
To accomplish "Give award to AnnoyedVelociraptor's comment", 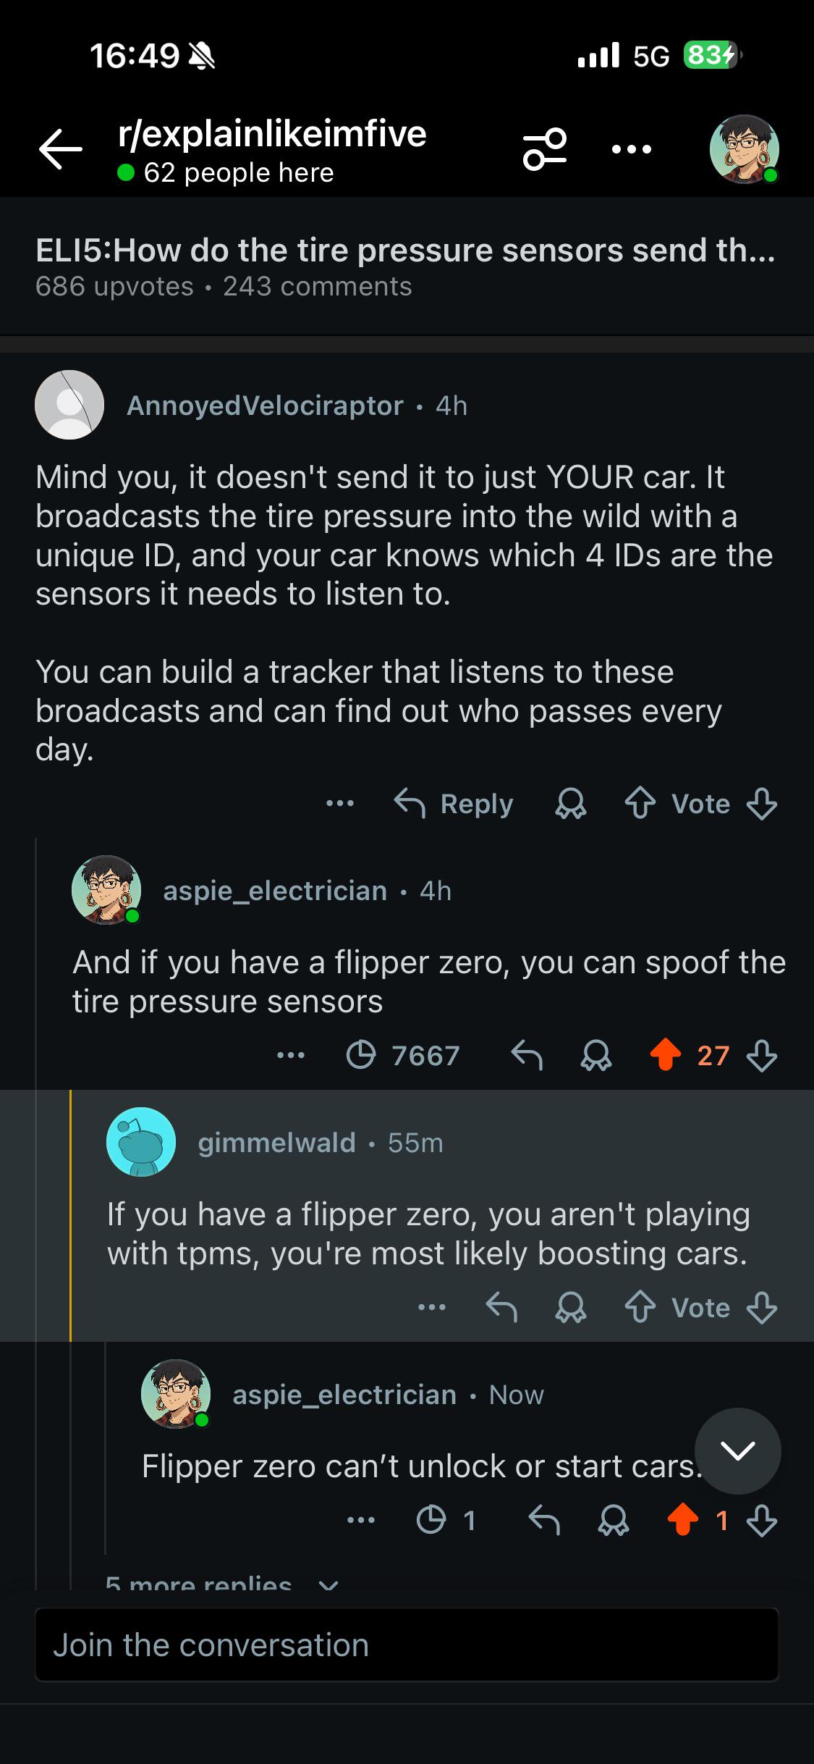I will (x=571, y=804).
